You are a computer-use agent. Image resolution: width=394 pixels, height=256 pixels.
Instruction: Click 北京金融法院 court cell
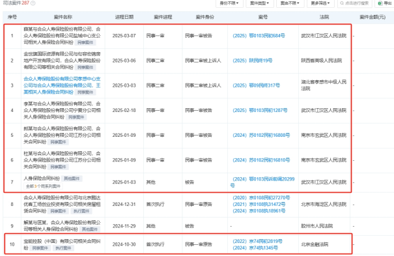315,244
